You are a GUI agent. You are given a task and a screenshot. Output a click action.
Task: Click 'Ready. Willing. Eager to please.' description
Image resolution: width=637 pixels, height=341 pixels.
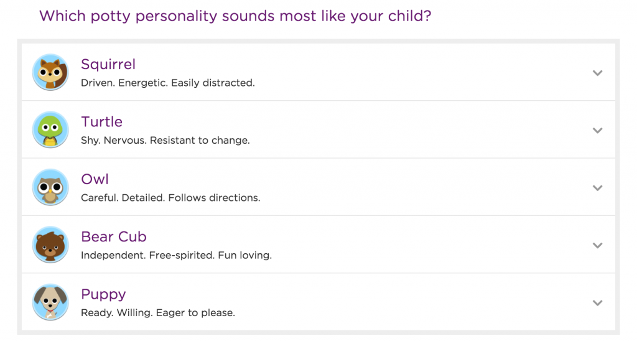(158, 313)
